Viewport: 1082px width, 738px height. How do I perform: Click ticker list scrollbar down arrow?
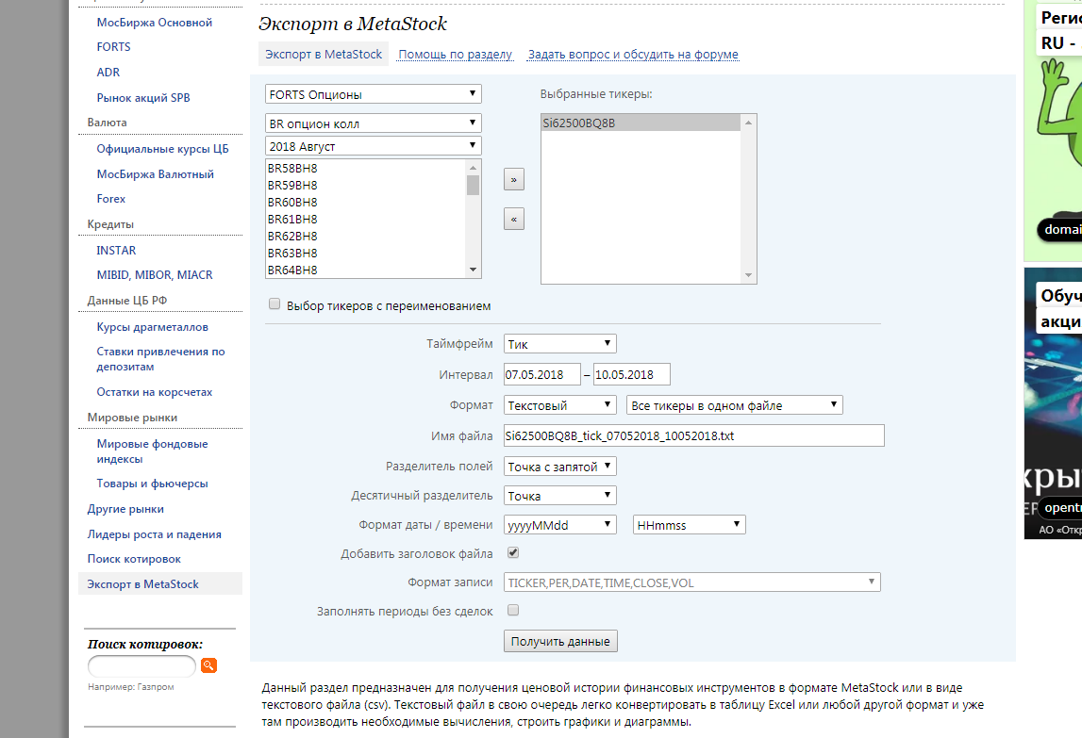coord(473,270)
